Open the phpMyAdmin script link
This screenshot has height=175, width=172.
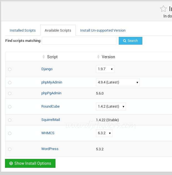click(52, 82)
